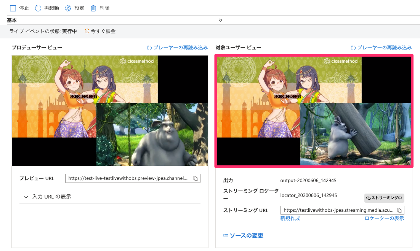Click the 対象ユーザー ビュー heading

point(238,48)
